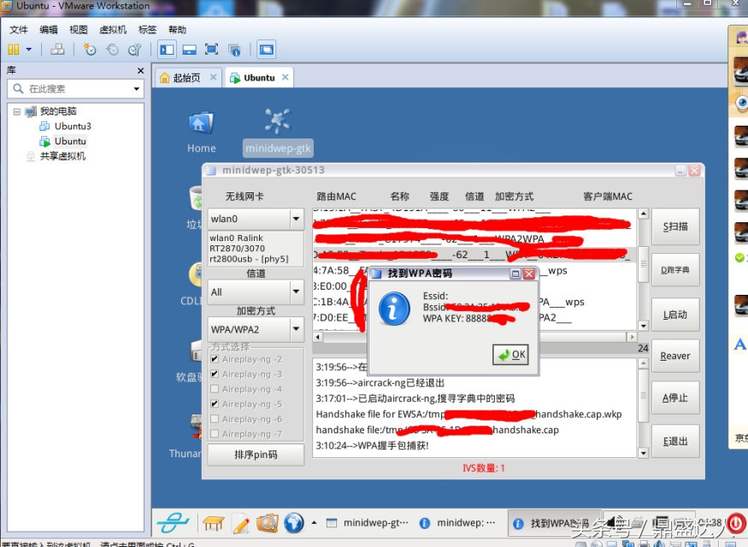Click the suspend (pause) VM icon

[13, 49]
